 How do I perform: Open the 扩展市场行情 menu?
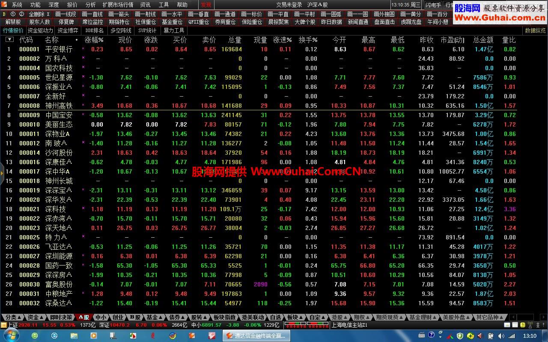pos(118,5)
